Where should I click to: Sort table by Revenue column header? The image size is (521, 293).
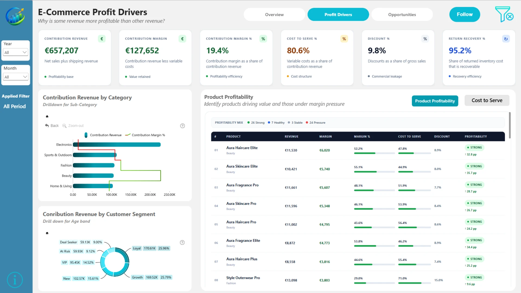pyautogui.click(x=291, y=136)
